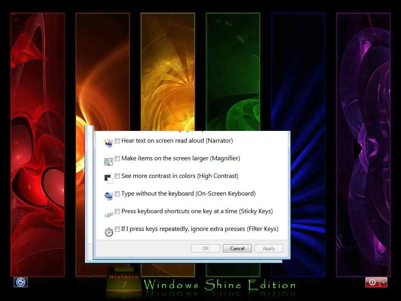Click the red power shutdown button

click(372, 282)
